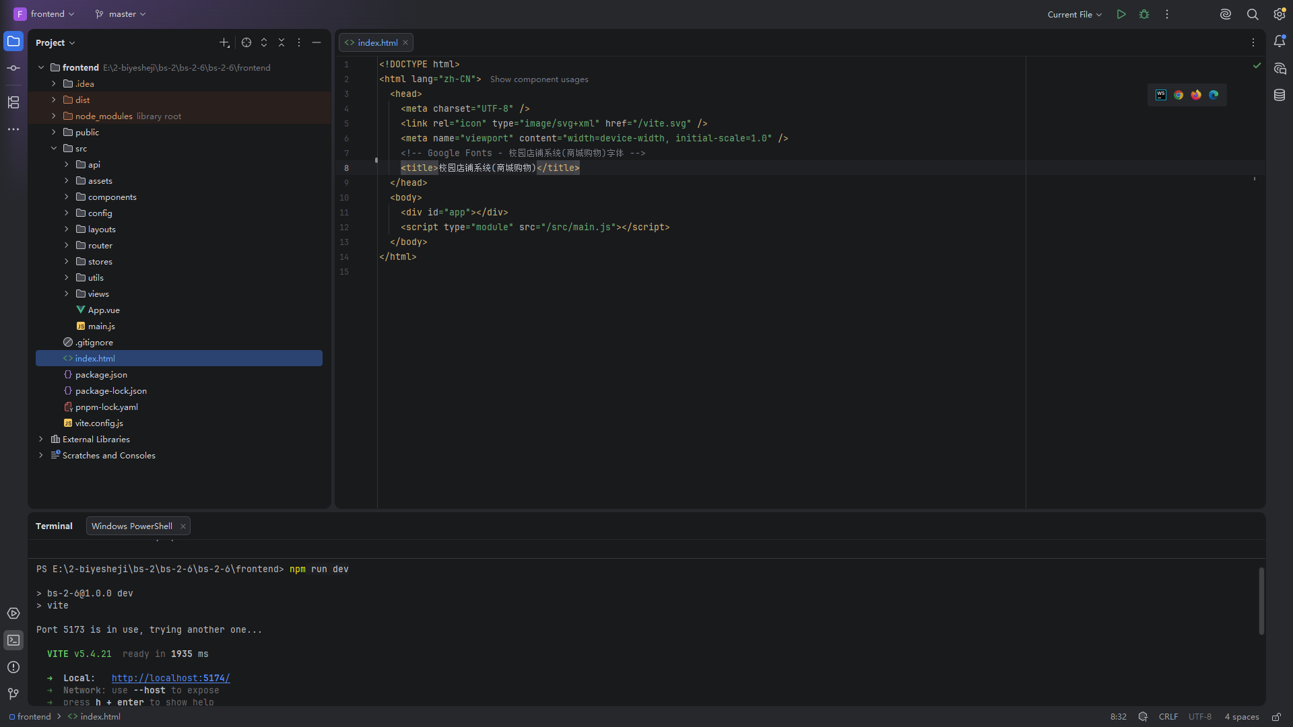Select opened file in Project tree

(x=246, y=42)
